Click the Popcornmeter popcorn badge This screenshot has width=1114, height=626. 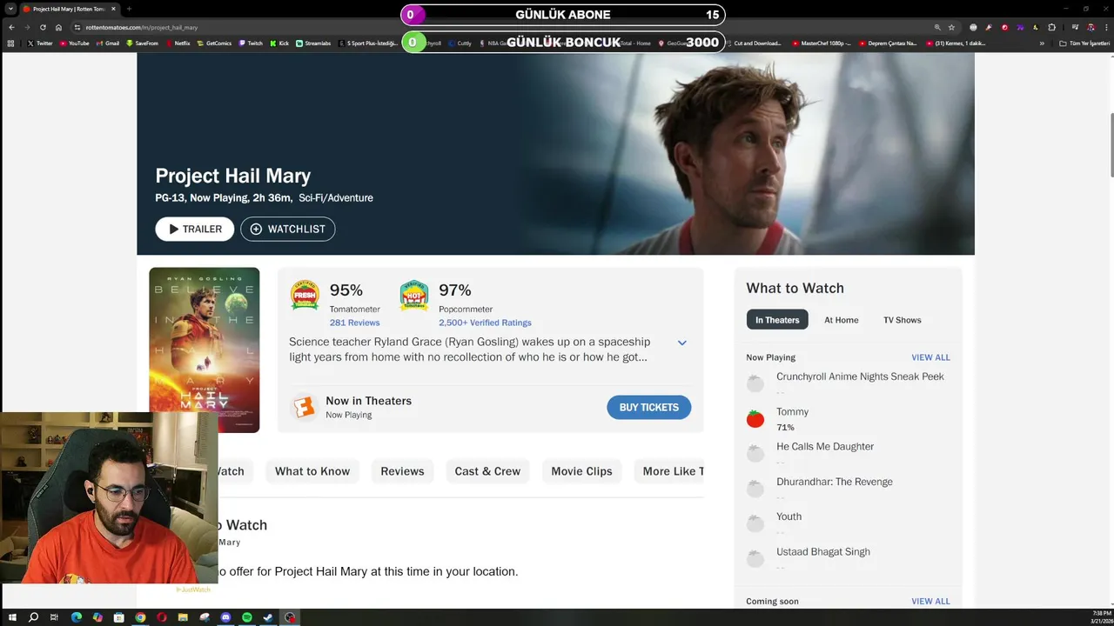pos(414,296)
